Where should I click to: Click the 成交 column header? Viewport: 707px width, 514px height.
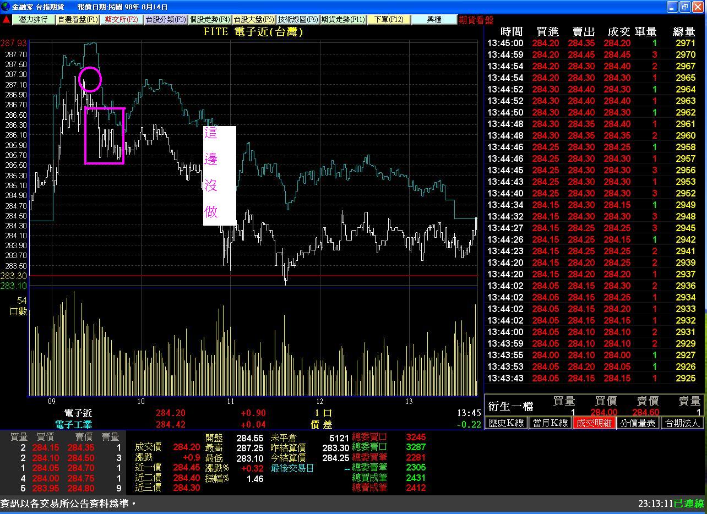[x=618, y=31]
